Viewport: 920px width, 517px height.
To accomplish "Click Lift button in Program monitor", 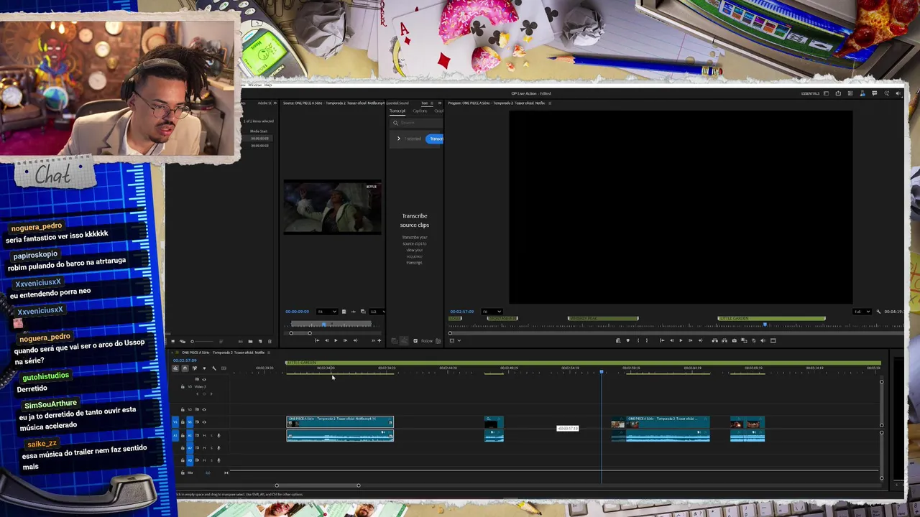I will (714, 340).
